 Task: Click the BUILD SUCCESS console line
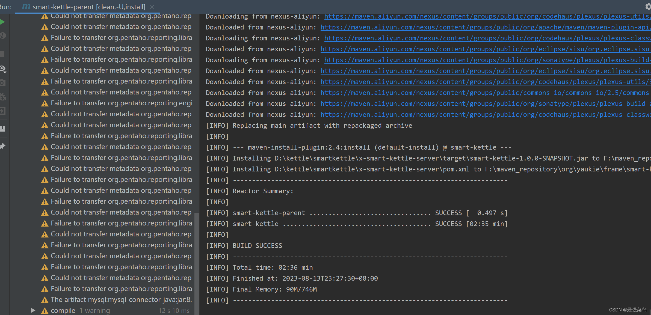[x=257, y=246]
